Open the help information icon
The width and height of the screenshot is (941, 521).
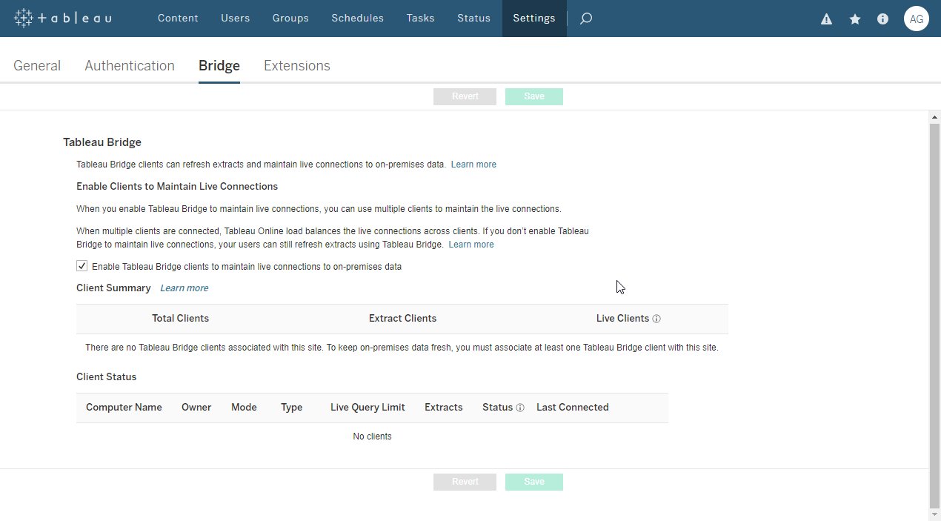tap(882, 19)
